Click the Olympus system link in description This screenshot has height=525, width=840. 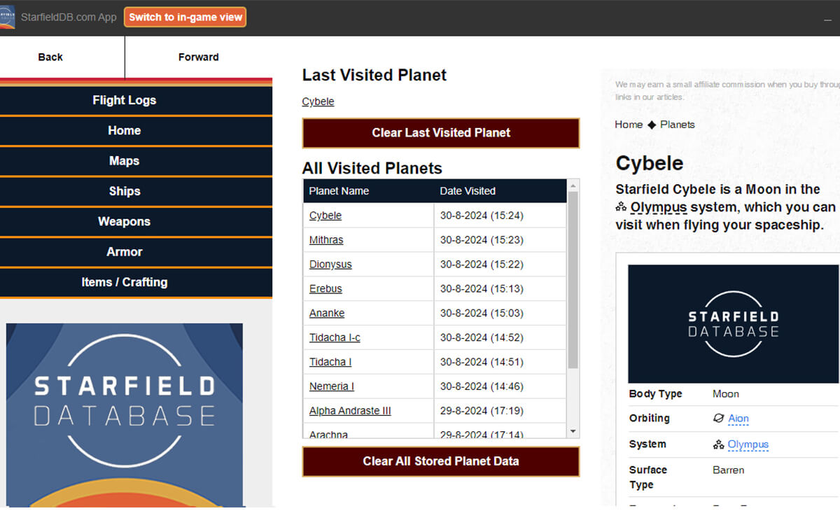point(659,208)
